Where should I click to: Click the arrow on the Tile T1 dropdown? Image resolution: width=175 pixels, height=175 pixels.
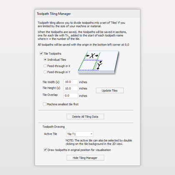(x=91, y=134)
